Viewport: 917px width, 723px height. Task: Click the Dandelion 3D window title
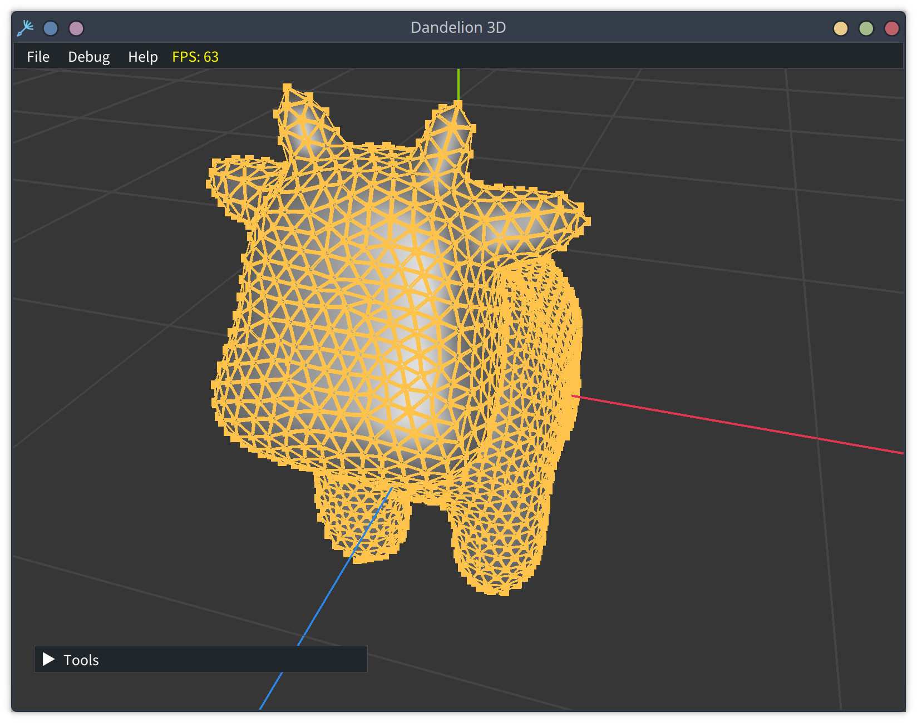coord(458,28)
